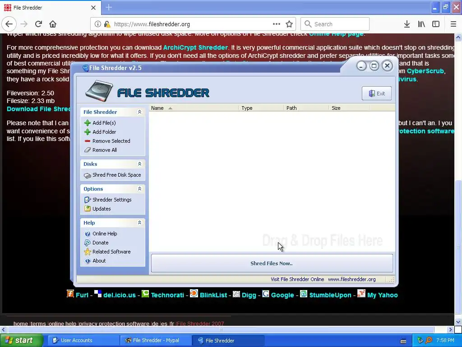Go to the browser home page

[53, 24]
